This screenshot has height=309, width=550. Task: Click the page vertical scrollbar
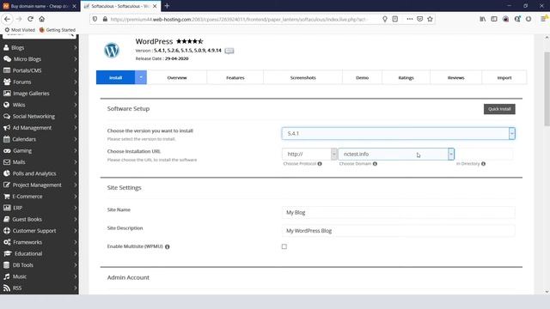point(547,88)
